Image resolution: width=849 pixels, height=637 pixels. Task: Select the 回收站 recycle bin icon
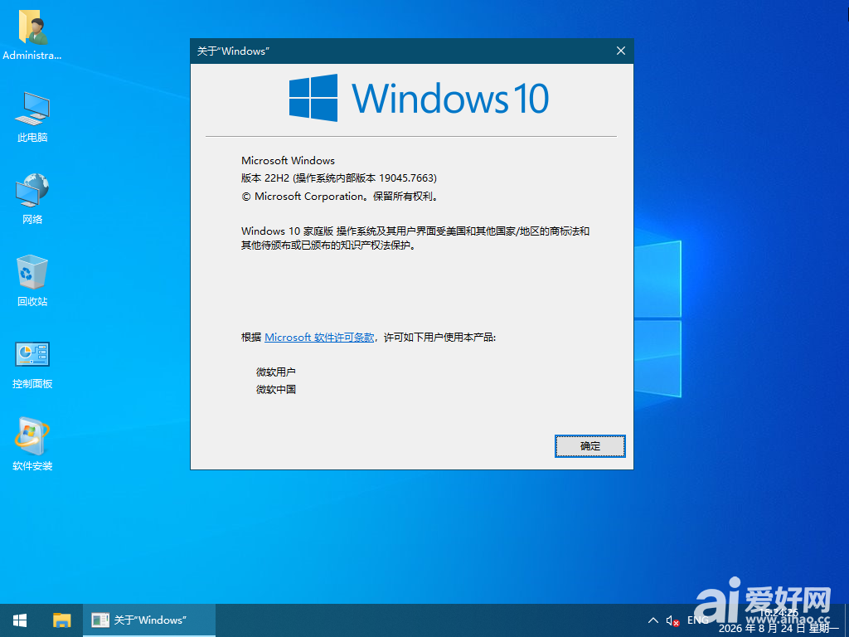[32, 280]
